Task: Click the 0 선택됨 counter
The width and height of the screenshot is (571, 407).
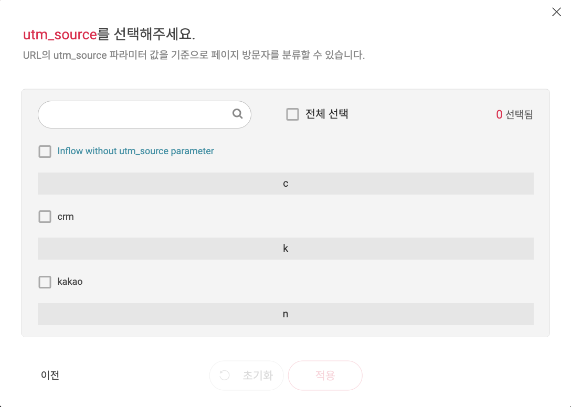Action: (x=514, y=115)
